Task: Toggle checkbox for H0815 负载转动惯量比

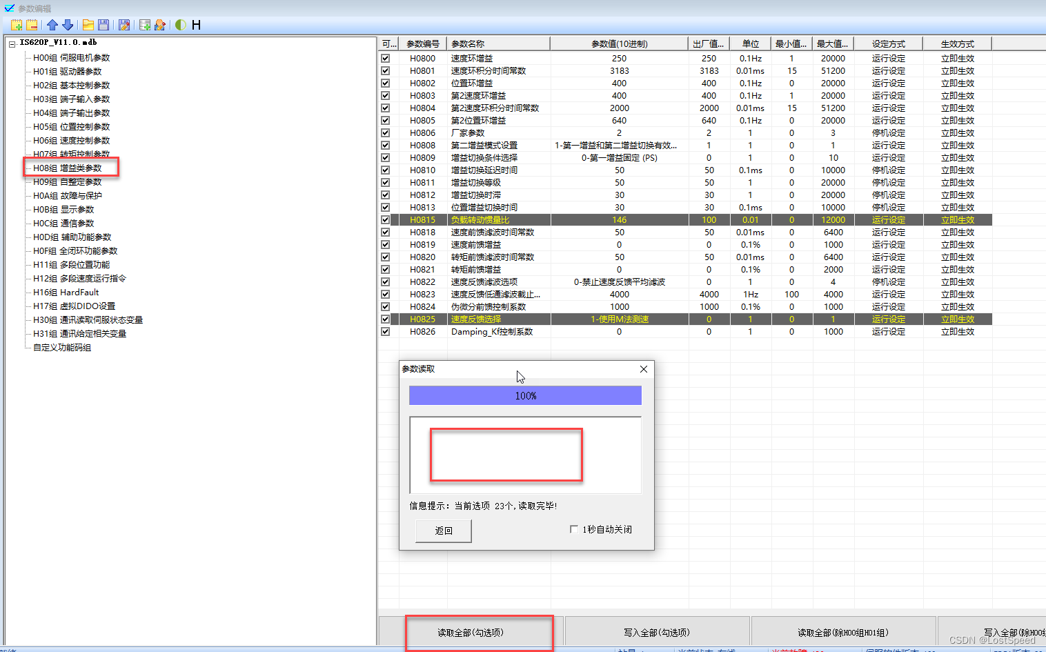Action: (x=385, y=220)
